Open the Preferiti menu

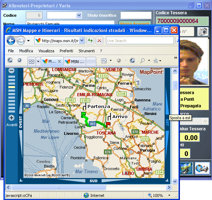[x=66, y=51]
